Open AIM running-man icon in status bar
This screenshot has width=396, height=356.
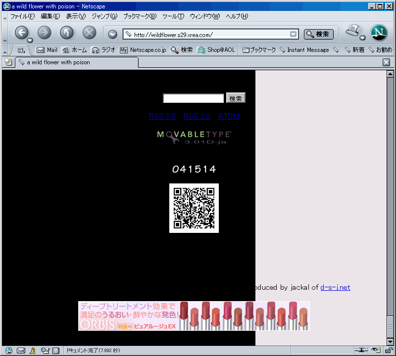tap(33, 351)
